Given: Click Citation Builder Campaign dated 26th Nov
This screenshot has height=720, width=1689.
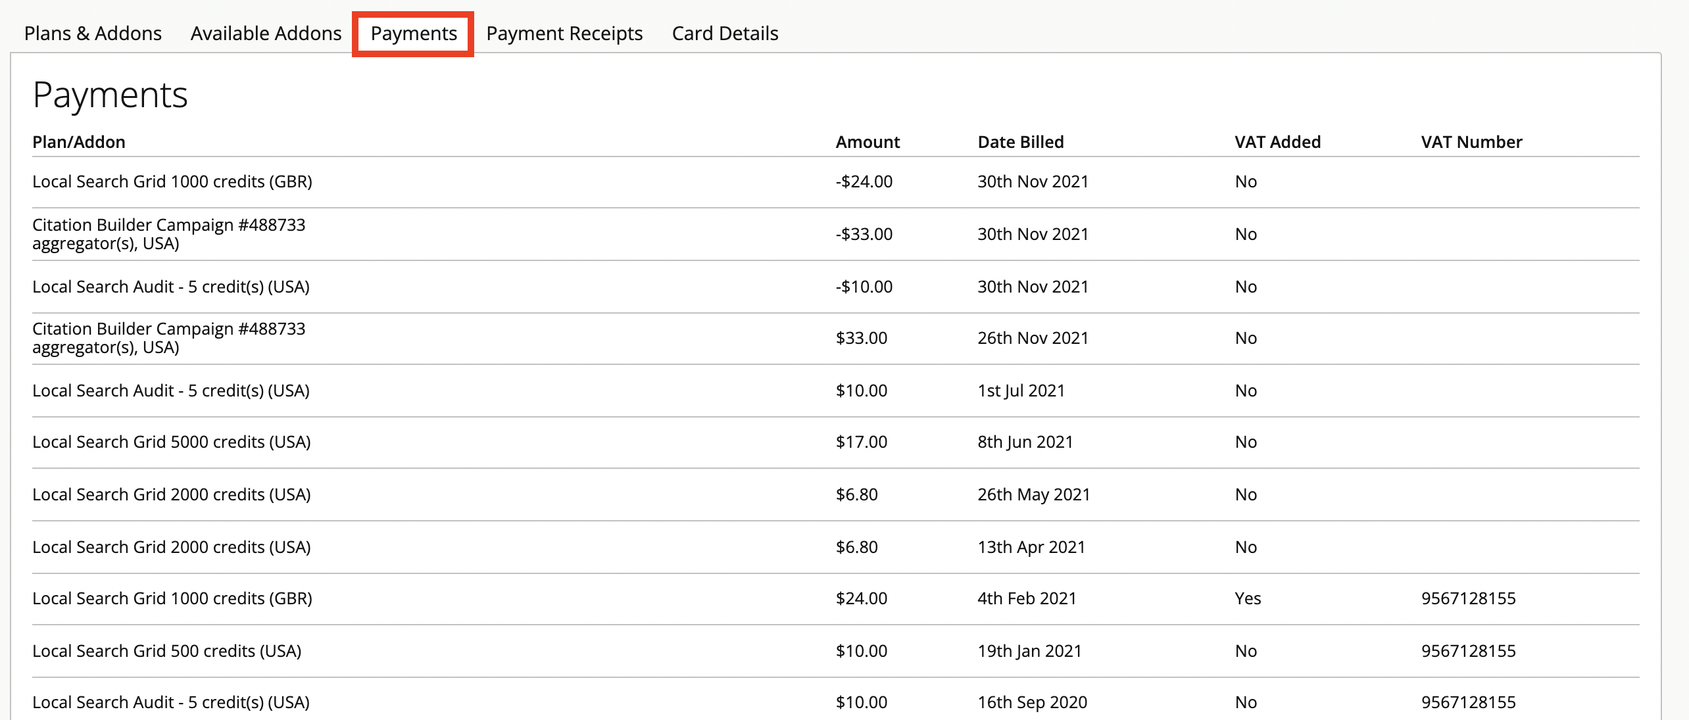Looking at the screenshot, I should [x=169, y=338].
